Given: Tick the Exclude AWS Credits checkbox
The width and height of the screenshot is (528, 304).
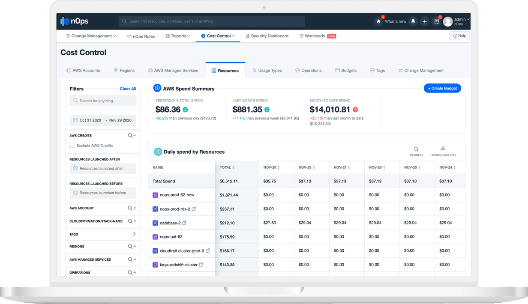Looking at the screenshot, I should point(72,146).
